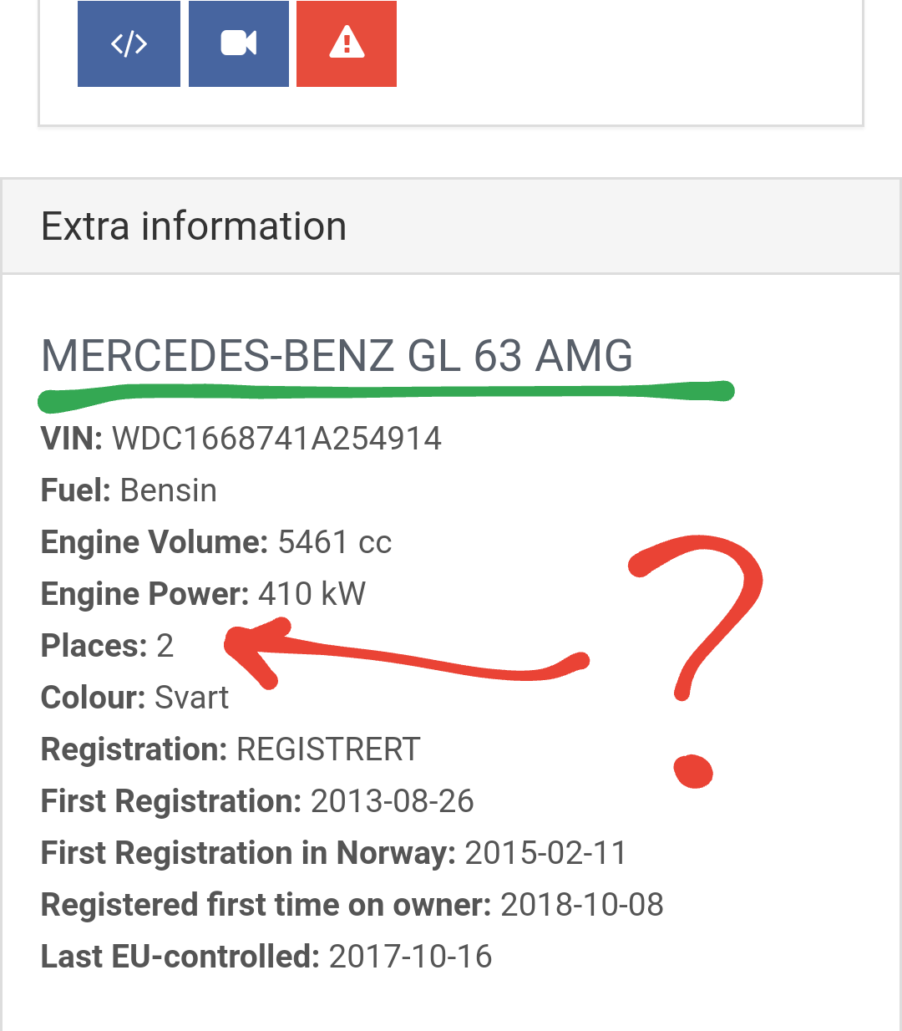Click the owner registration date 2018-10-08
Viewport: 902px width, 1031px height.
581,905
